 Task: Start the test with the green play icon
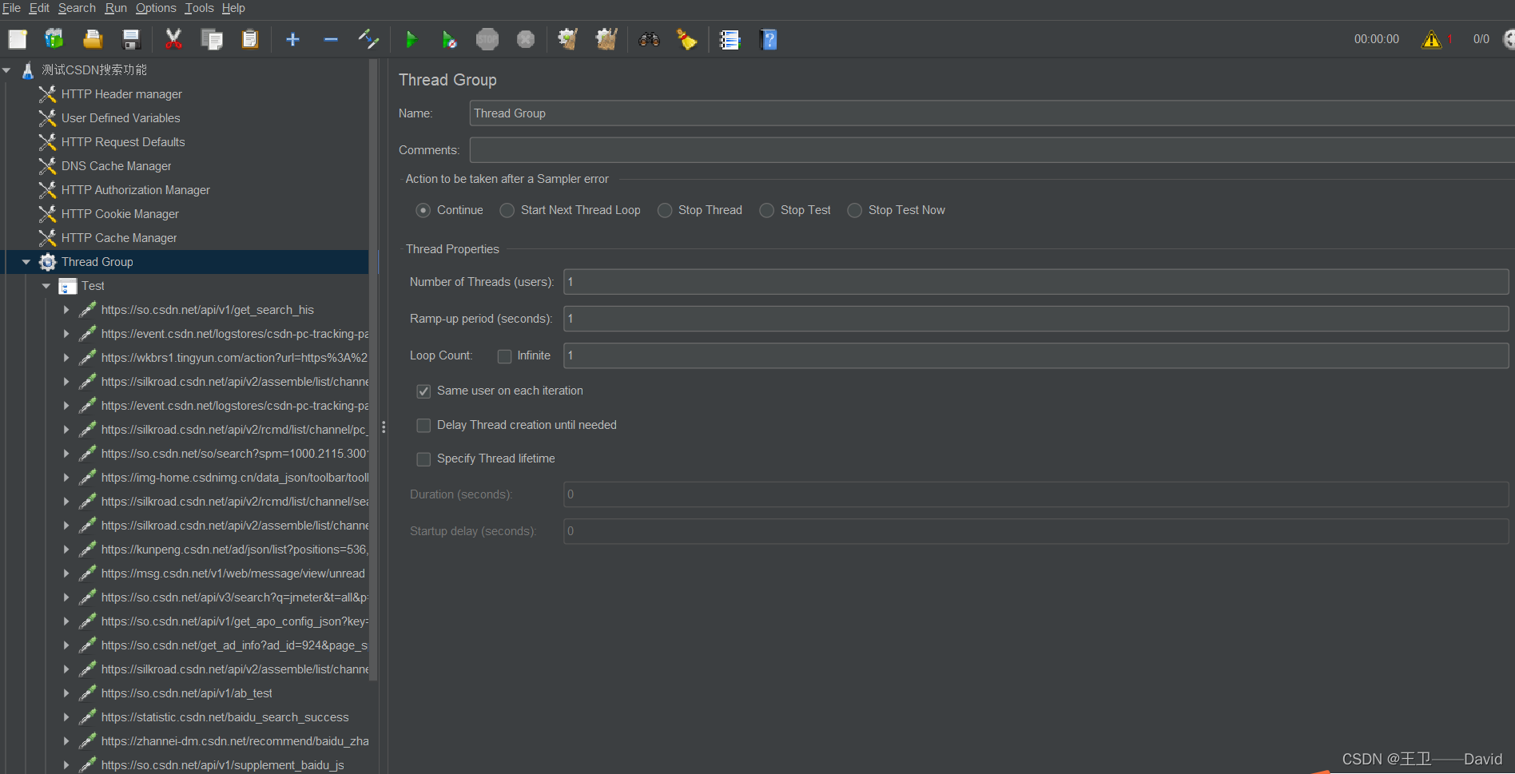411,39
